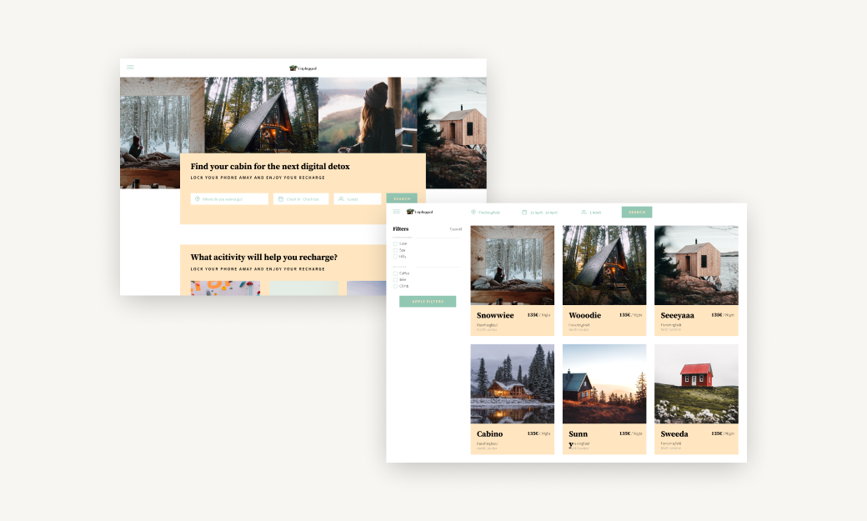Open hamburger menu on the results page
Image resolution: width=867 pixels, height=521 pixels.
pos(396,212)
